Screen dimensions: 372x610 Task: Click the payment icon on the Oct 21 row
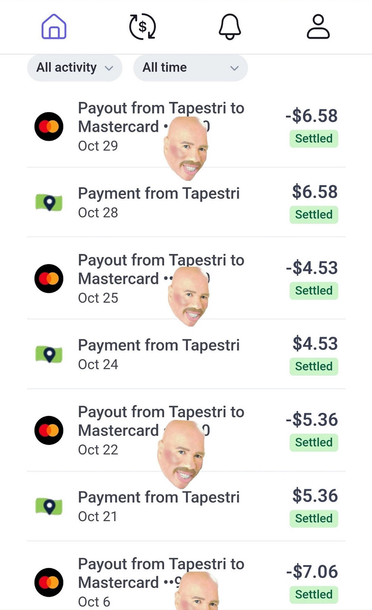click(x=49, y=507)
